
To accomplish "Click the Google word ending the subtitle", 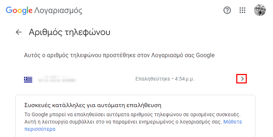I will tap(205, 55).
